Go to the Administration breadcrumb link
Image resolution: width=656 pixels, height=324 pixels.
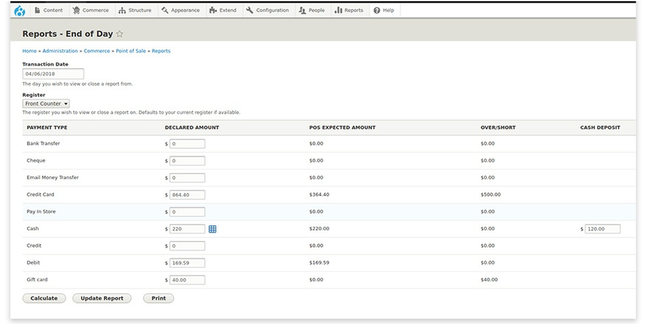tap(60, 51)
